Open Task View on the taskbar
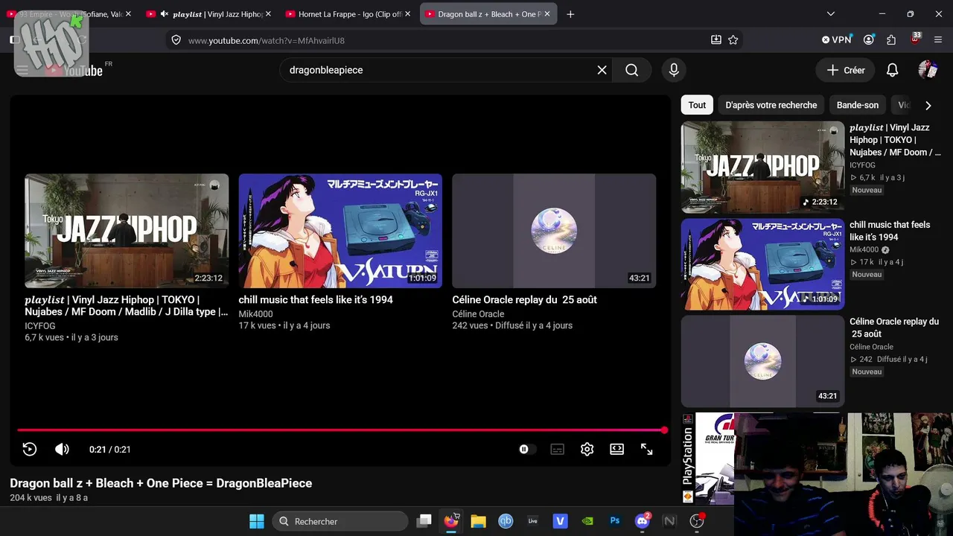This screenshot has width=953, height=536. coord(424,521)
